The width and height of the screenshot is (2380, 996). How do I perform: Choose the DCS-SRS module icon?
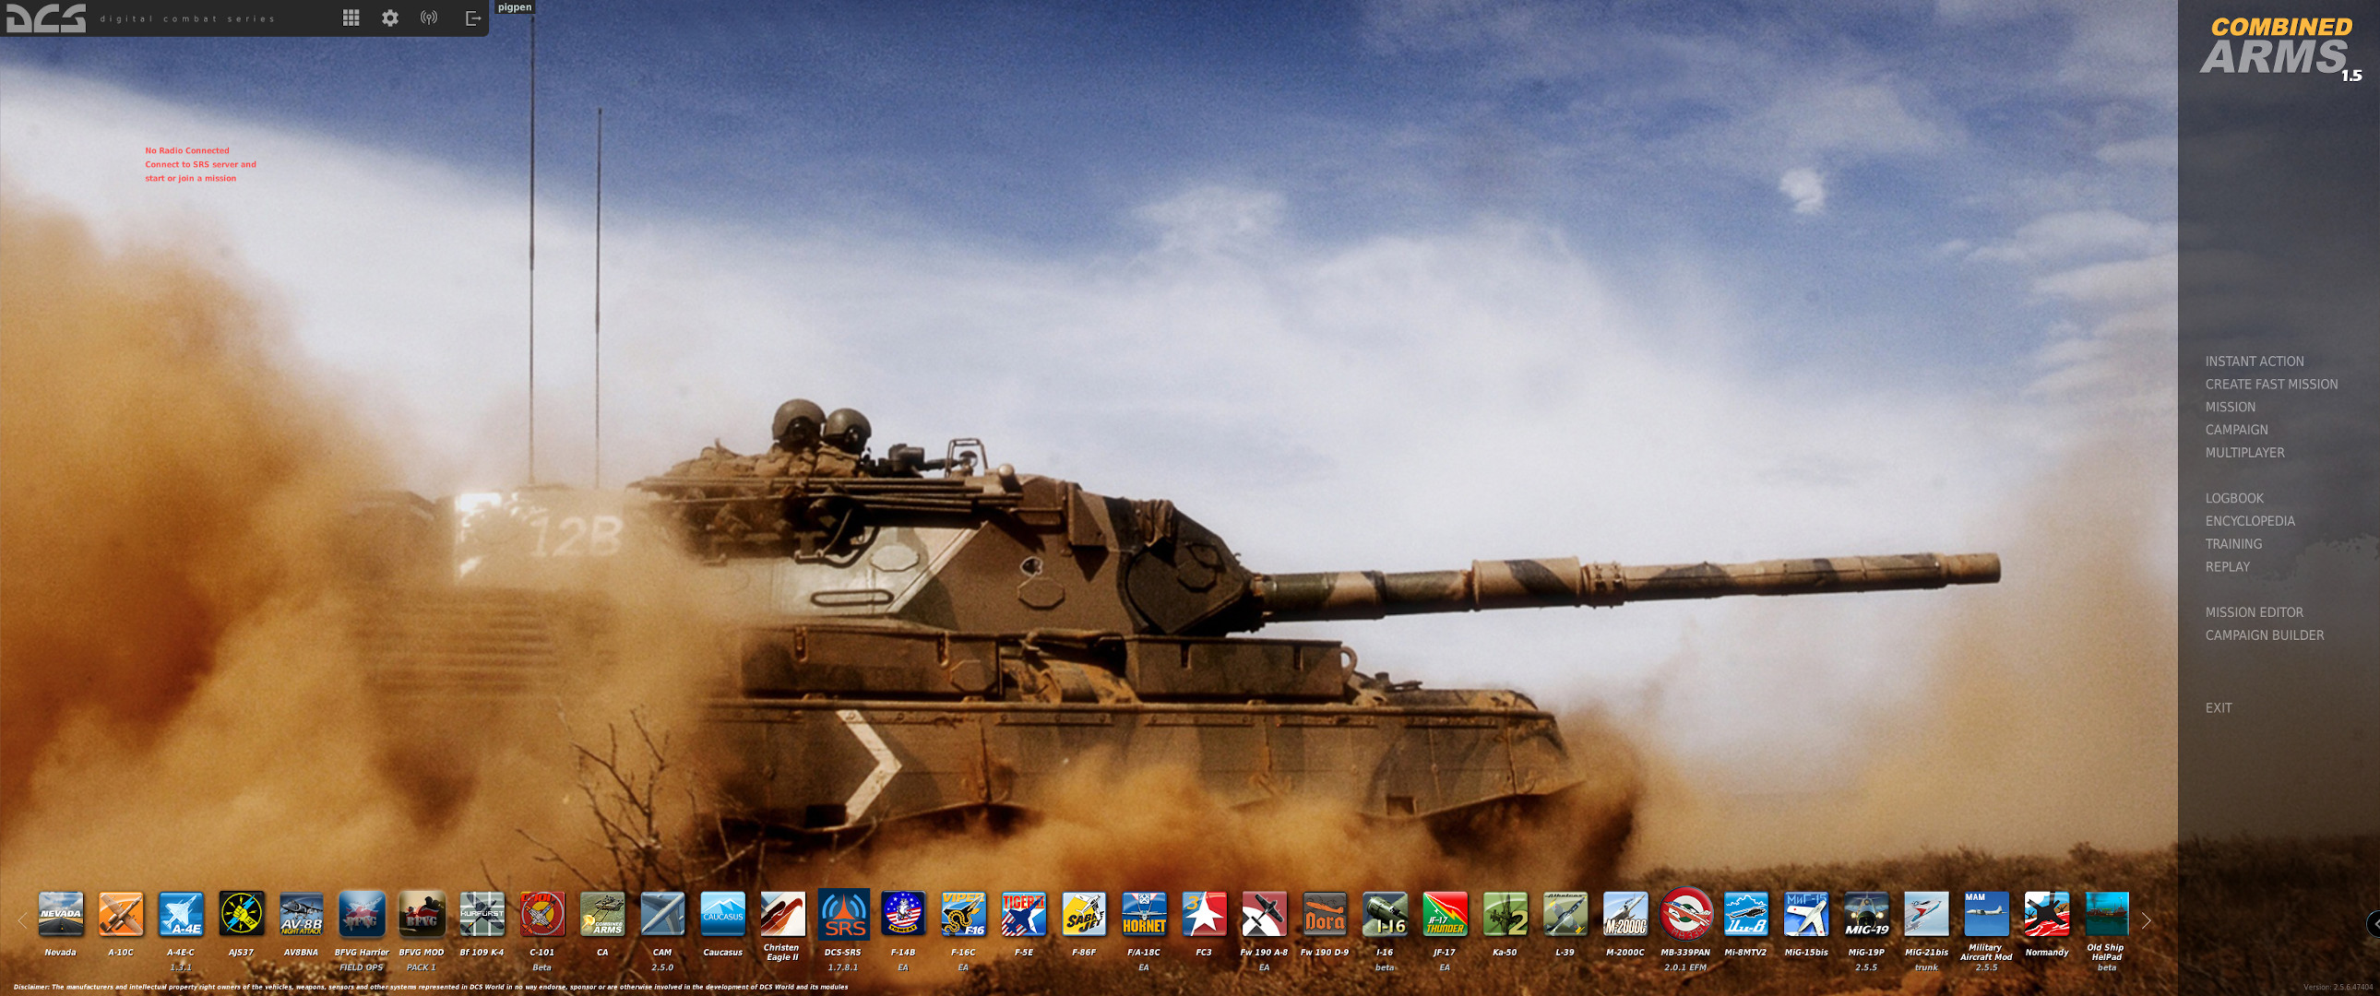tap(842, 914)
